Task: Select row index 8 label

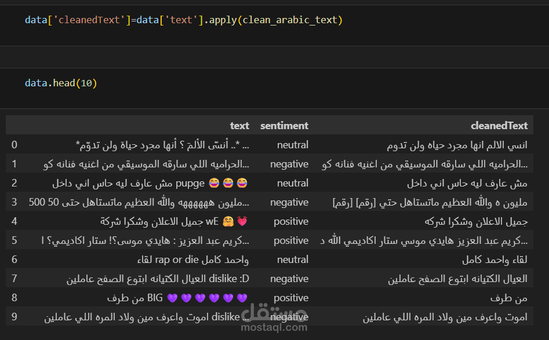Action: [14, 298]
